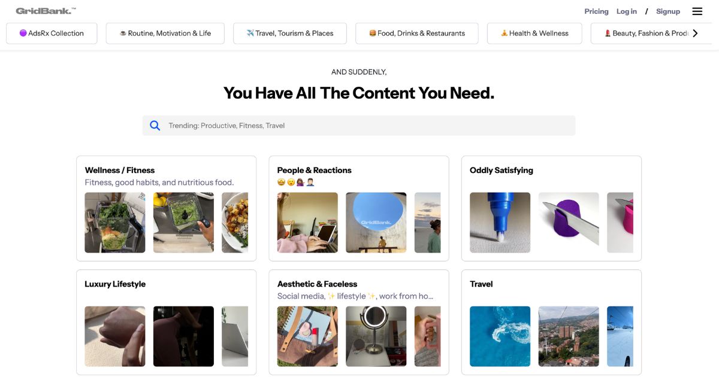Open the Wellness / Fitness collection heading
Image resolution: width=719 pixels, height=377 pixels.
click(120, 171)
